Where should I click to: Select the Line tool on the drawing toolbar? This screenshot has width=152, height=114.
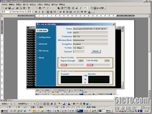pyautogui.click(x=31, y=104)
